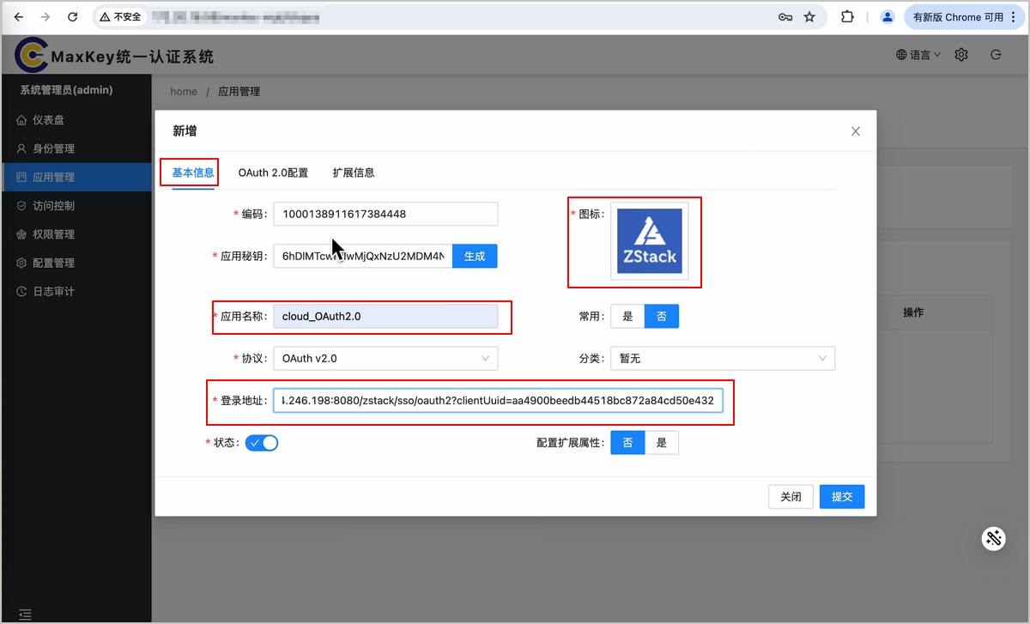Screen dimensions: 1030x624
Task: Select 否 for 配置扩展属性
Action: pyautogui.click(x=627, y=443)
